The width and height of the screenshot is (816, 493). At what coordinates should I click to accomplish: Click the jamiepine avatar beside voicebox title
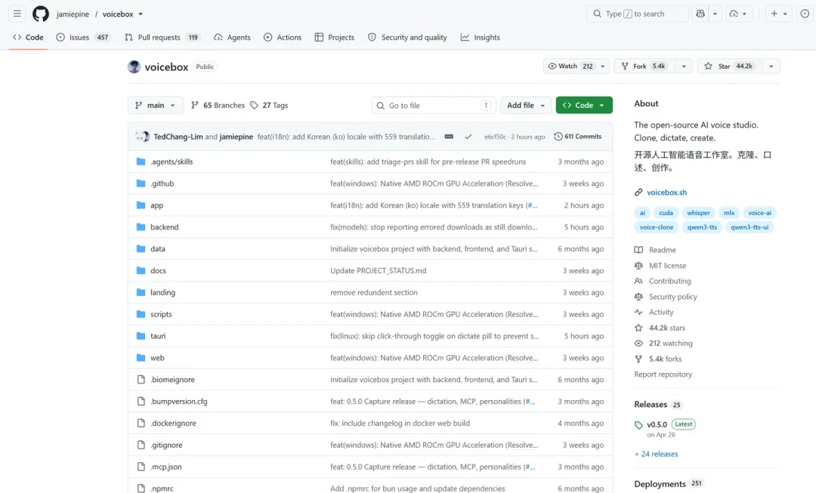coord(134,66)
